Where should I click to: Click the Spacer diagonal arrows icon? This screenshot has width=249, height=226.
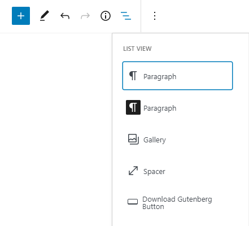tap(133, 171)
